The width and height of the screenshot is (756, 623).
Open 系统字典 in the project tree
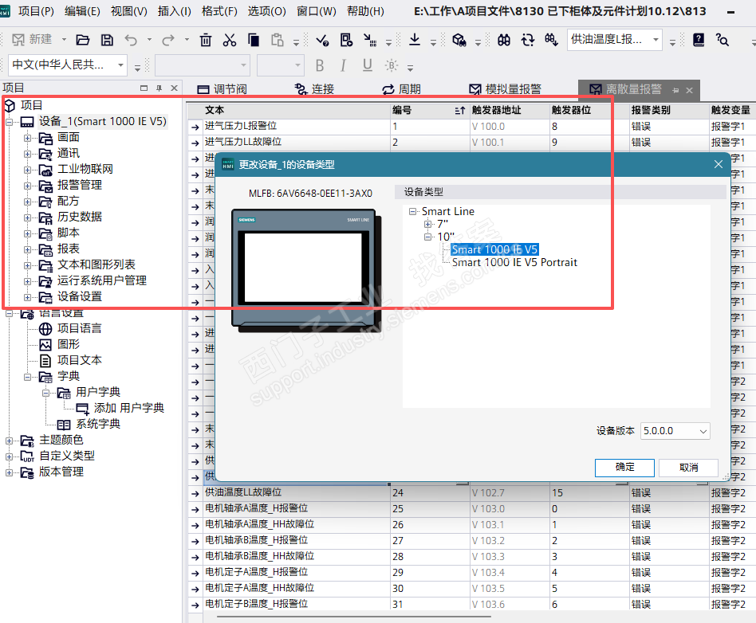point(98,424)
